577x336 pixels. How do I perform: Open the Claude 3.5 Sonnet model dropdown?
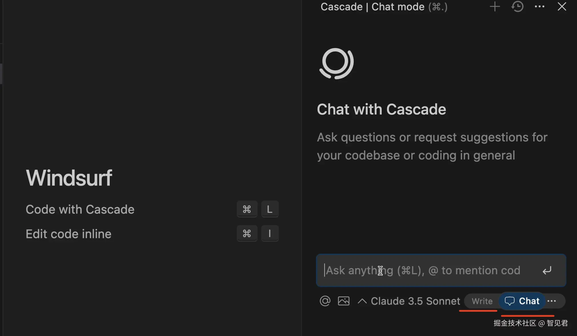[415, 301]
